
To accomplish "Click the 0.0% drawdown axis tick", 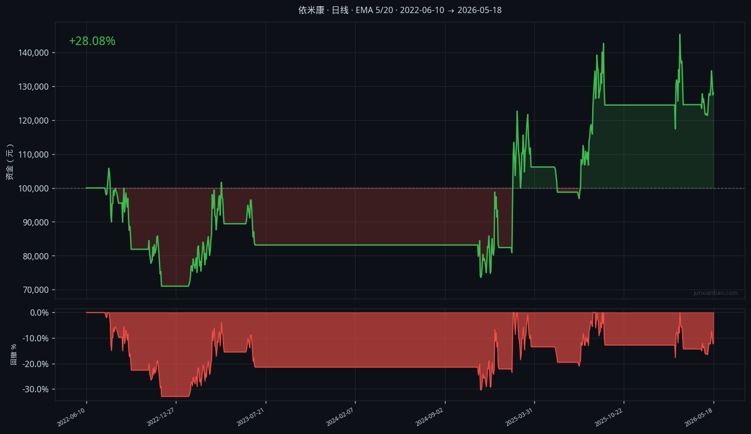I will point(39,313).
